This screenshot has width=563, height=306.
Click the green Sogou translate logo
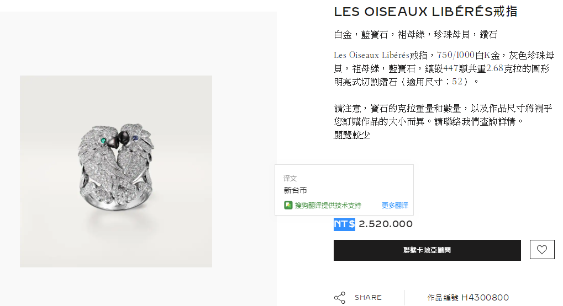288,205
